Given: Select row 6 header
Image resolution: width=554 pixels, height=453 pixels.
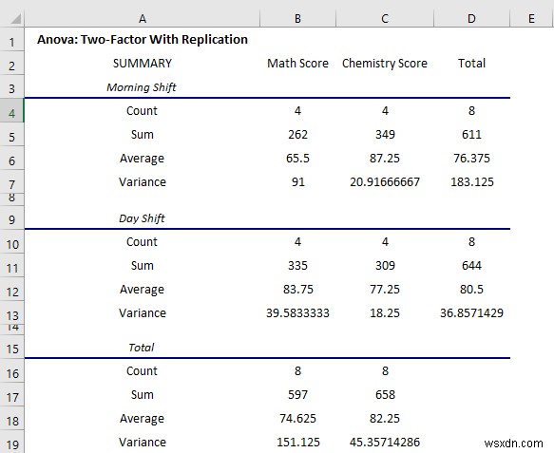Looking at the screenshot, I should tap(12, 159).
